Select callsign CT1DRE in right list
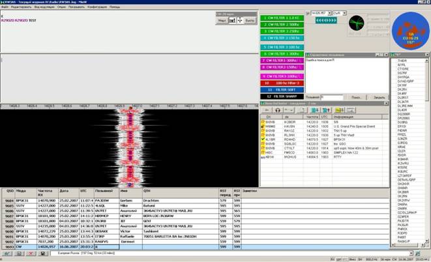The height and width of the screenshot is (262, 431). click(403, 69)
